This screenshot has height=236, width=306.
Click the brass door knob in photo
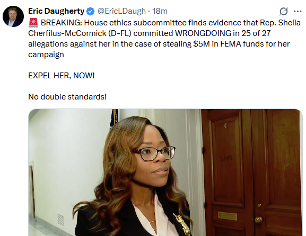pyautogui.click(x=258, y=220)
